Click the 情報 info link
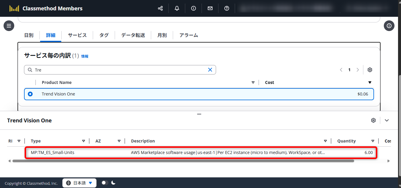Image resolution: width=401 pixels, height=188 pixels. pyautogui.click(x=85, y=56)
